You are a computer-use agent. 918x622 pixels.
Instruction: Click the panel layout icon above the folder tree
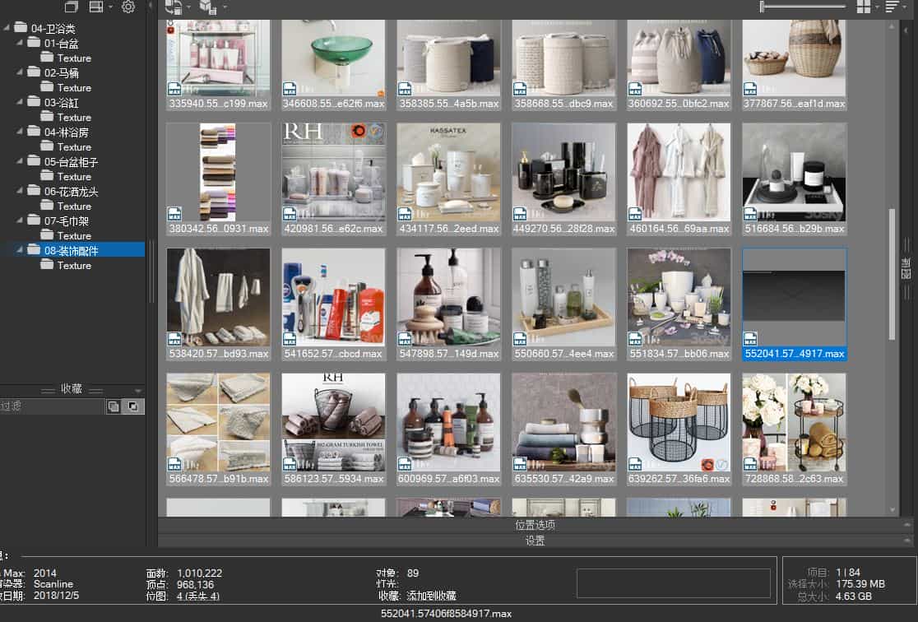point(95,7)
